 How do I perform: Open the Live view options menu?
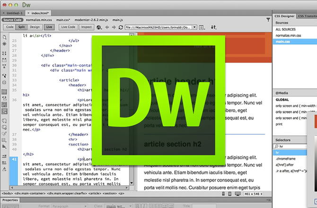[202, 27]
